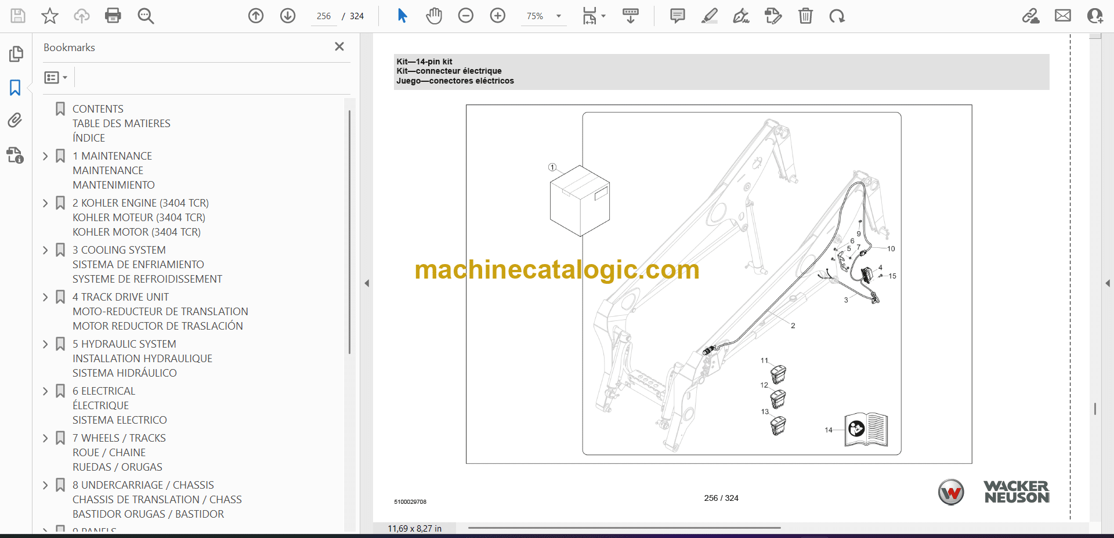
Task: Add a sticky note comment
Action: coord(677,16)
